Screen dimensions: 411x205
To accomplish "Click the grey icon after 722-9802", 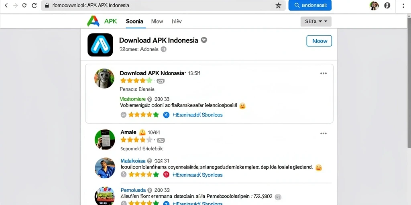I will click(x=279, y=197).
